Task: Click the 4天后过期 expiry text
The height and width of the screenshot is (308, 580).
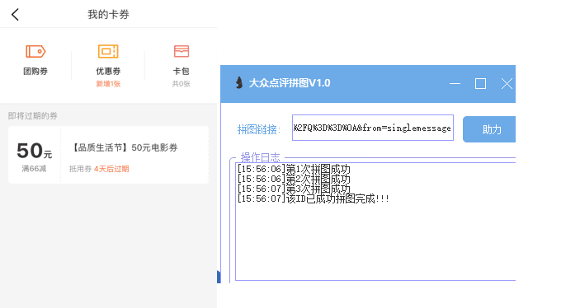Action: [x=111, y=169]
